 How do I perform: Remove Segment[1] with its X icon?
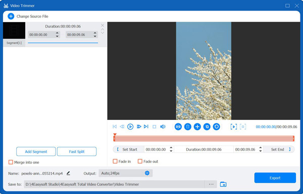click(103, 26)
